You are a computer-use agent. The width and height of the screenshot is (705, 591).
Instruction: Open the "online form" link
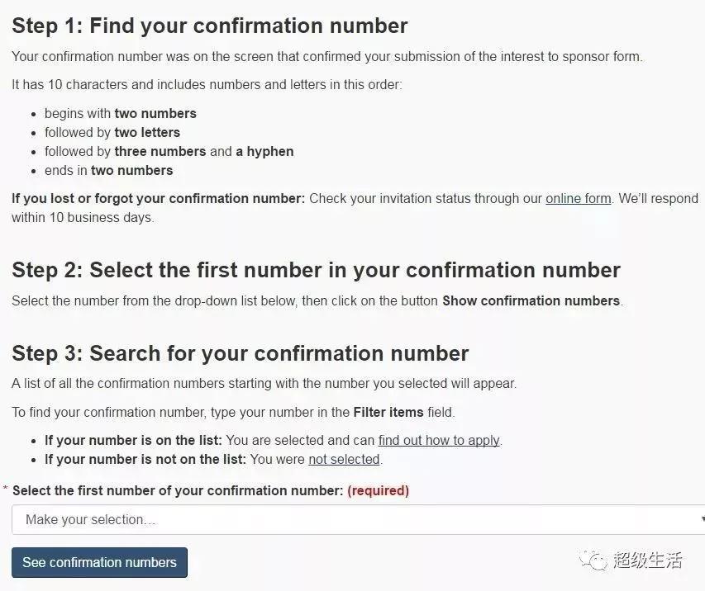(x=579, y=198)
